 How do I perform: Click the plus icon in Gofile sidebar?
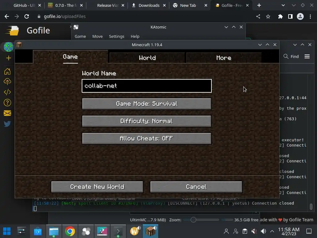pos(8,58)
